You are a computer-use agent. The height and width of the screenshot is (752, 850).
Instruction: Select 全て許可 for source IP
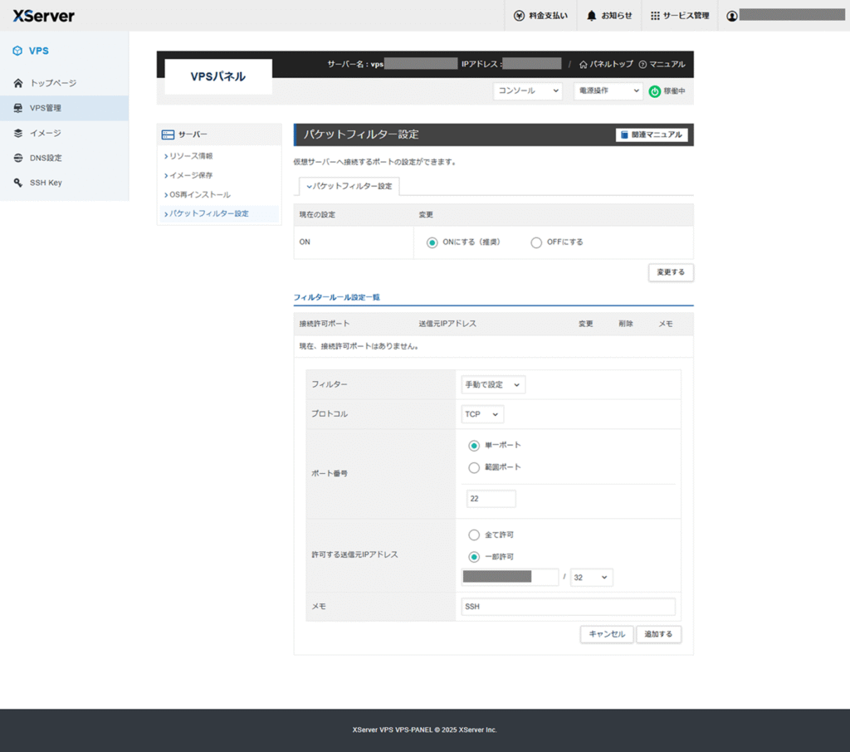(x=474, y=535)
